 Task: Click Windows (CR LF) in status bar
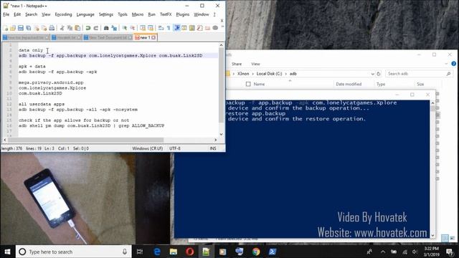click(147, 148)
